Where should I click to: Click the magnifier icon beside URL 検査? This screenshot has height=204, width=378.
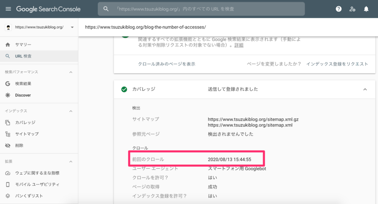tap(8, 56)
